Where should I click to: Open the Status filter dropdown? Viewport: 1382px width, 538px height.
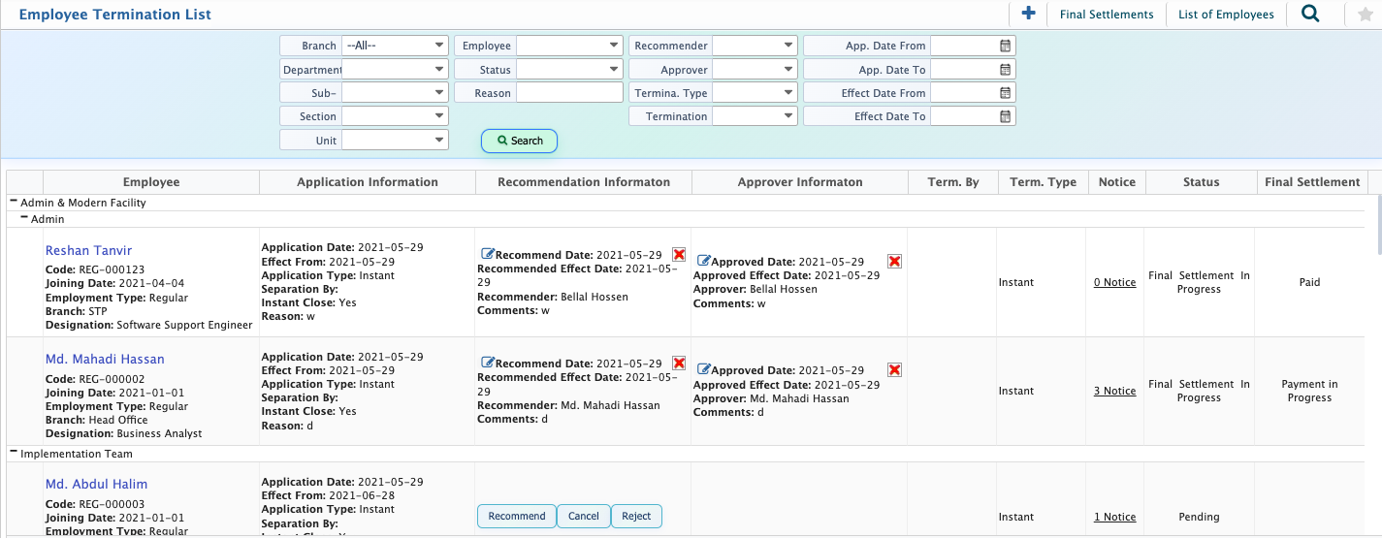[x=569, y=70]
